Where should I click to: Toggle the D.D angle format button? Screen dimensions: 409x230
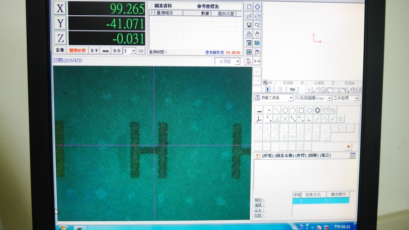click(x=117, y=51)
